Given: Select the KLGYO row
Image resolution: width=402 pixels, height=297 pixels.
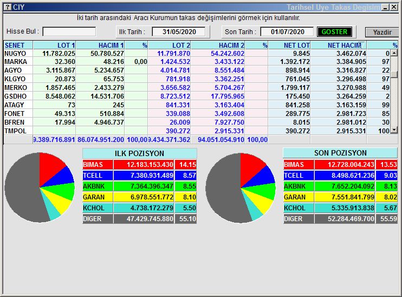Looking at the screenshot, I should (197, 79).
